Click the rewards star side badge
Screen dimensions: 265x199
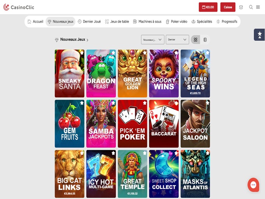[259, 35]
